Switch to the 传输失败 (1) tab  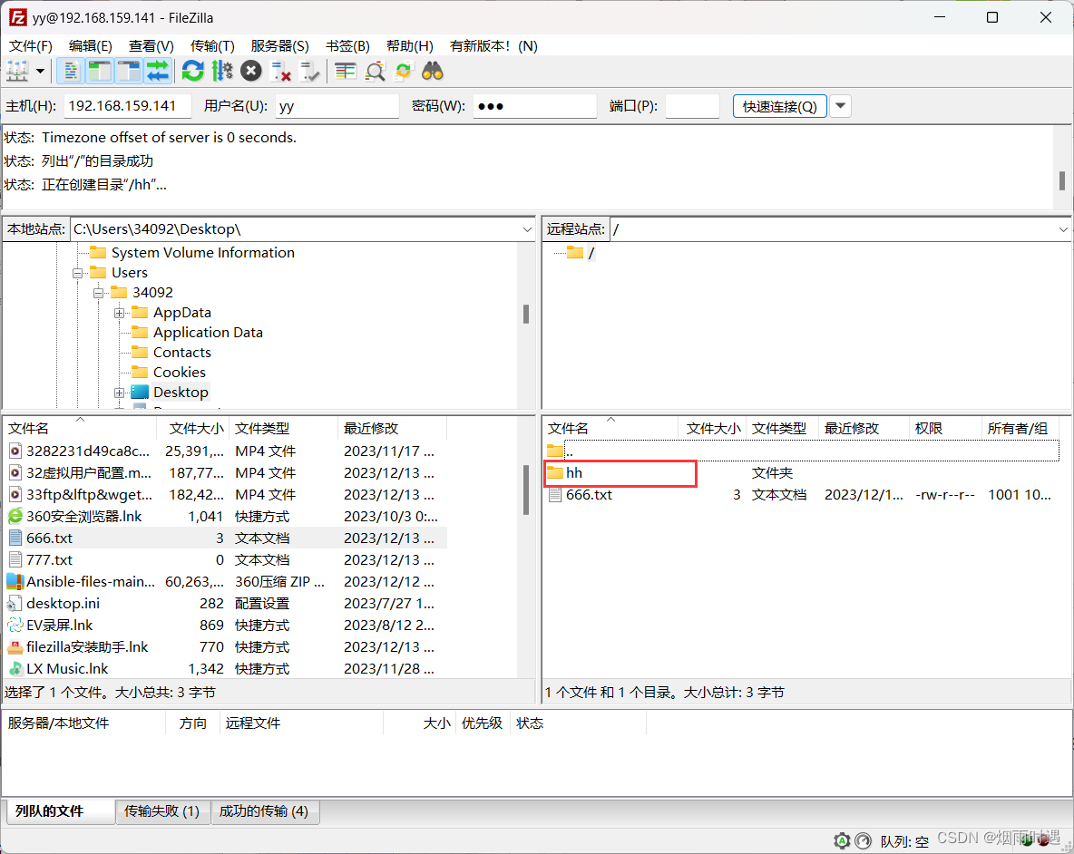point(161,810)
